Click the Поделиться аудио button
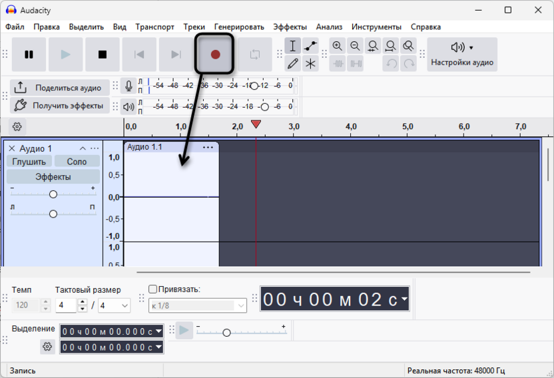Screen dimensions: 554x378 tap(60, 88)
